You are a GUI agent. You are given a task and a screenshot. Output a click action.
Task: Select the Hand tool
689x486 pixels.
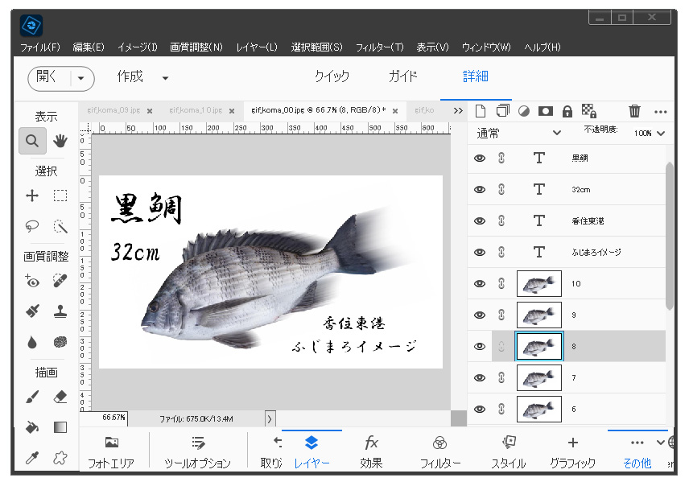click(60, 141)
